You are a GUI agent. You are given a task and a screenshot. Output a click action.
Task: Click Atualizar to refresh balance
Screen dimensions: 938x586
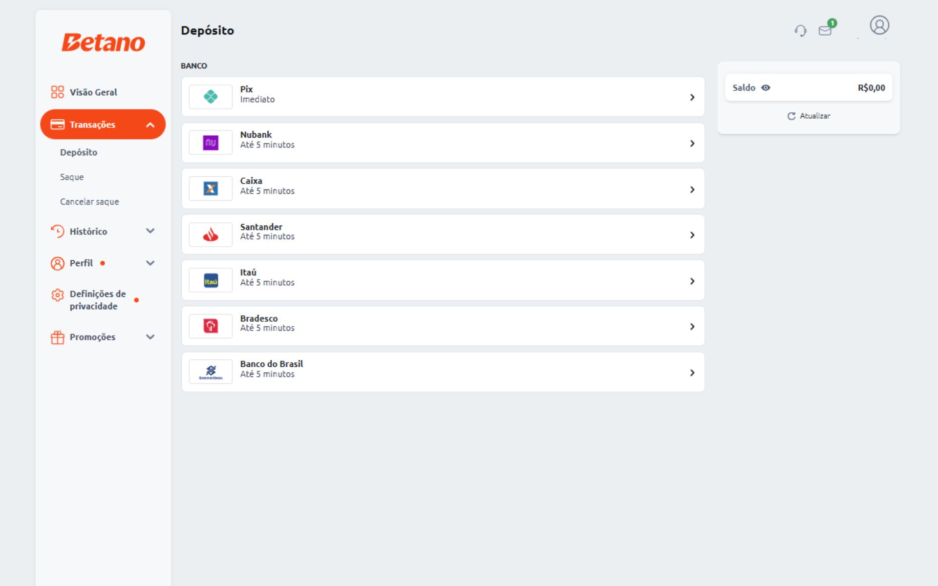809,116
